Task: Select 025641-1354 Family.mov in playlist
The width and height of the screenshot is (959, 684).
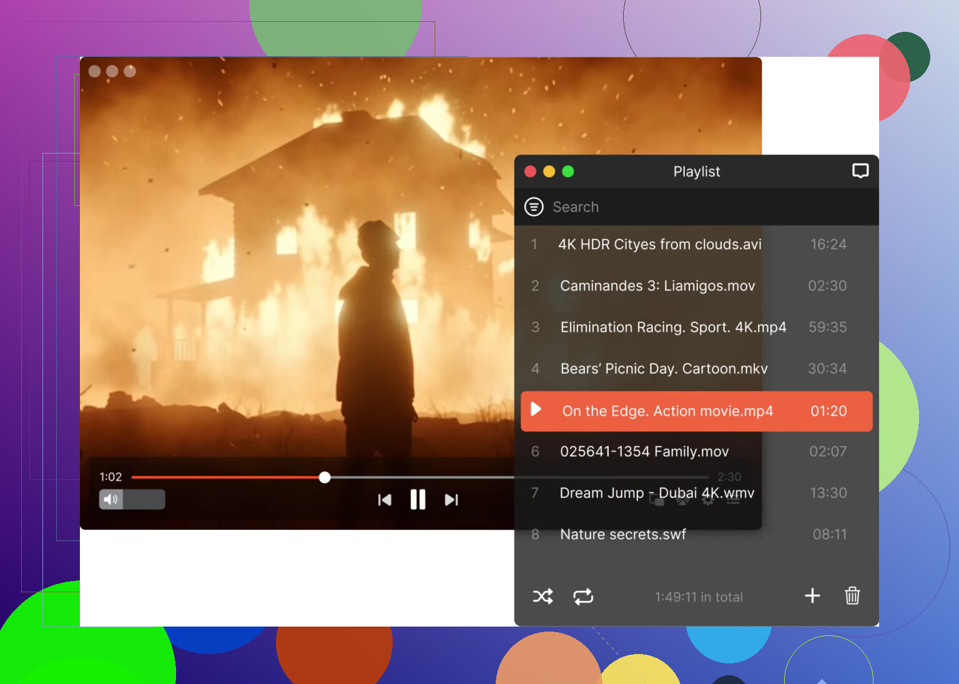Action: [644, 451]
